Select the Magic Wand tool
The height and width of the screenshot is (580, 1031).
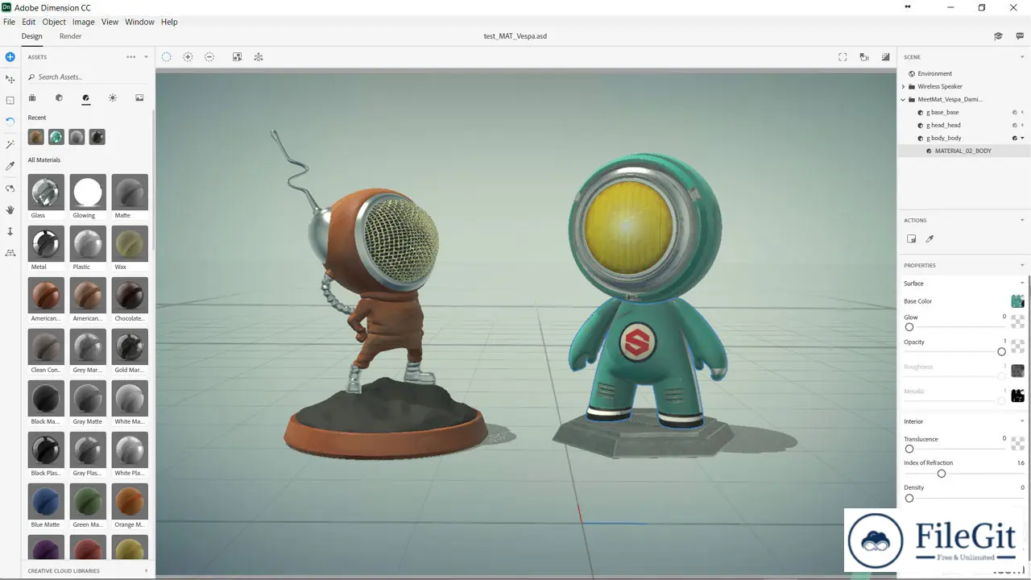(10, 144)
